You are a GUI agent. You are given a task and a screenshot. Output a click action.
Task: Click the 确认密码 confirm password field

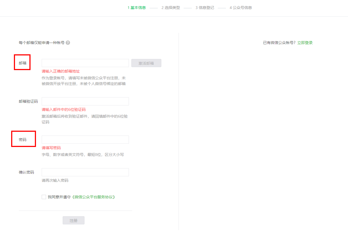pos(85,172)
